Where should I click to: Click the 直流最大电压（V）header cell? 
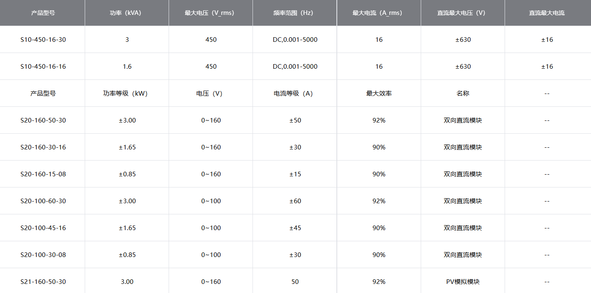click(x=463, y=13)
